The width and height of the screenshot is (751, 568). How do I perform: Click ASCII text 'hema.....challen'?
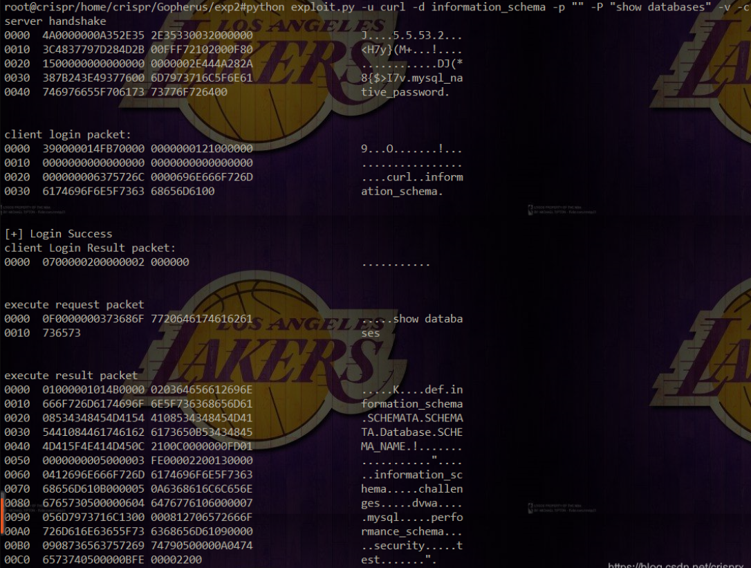point(412,489)
